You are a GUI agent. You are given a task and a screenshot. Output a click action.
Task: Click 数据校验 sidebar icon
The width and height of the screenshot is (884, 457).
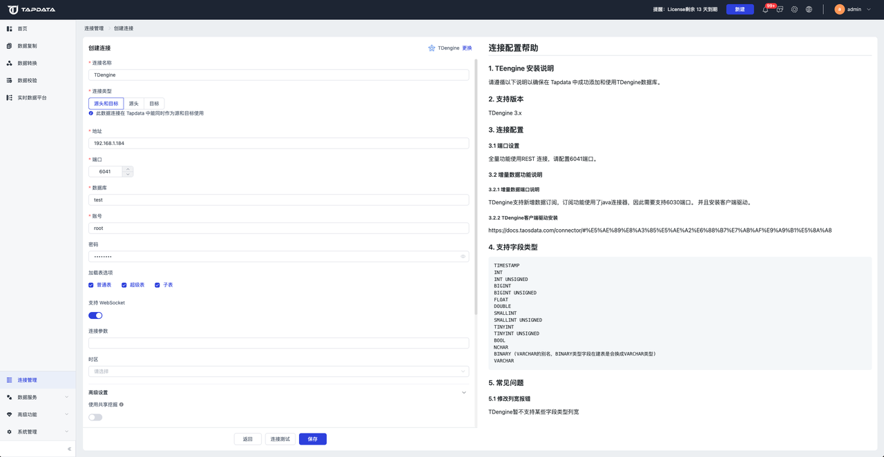point(10,80)
